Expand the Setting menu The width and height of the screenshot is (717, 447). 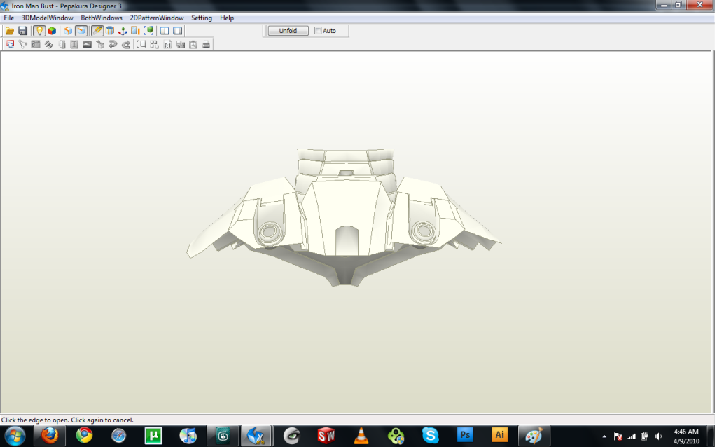[202, 18]
